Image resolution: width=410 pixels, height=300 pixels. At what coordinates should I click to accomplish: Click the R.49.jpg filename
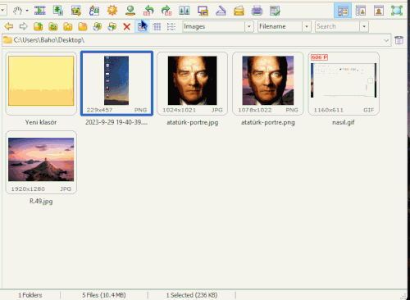coord(41,202)
